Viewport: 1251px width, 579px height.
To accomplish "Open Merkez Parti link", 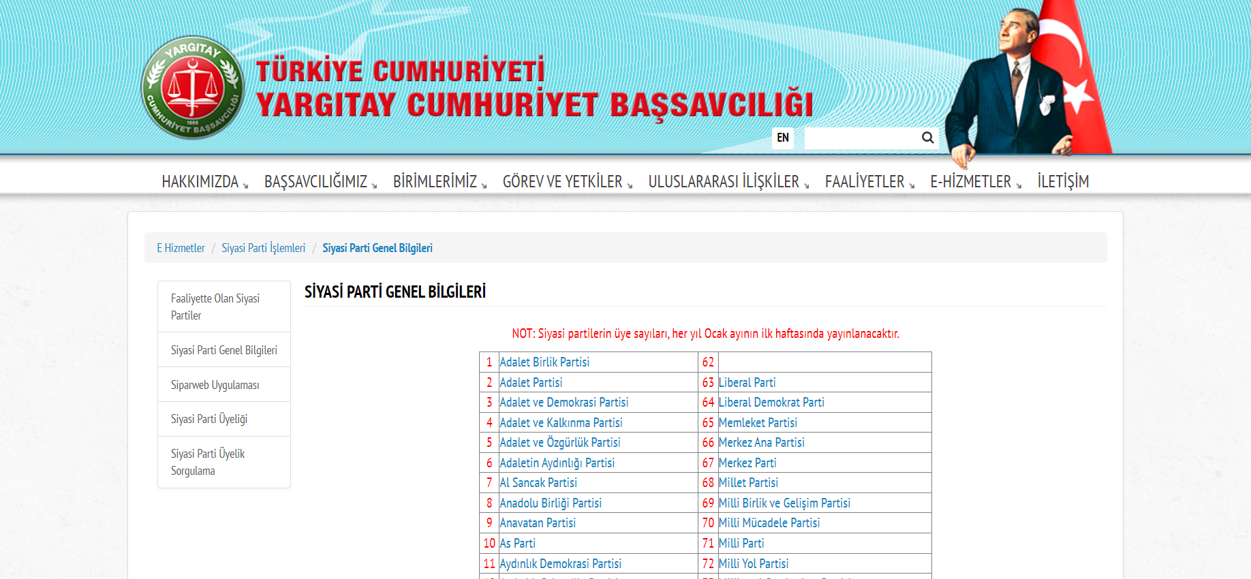I will coord(747,463).
